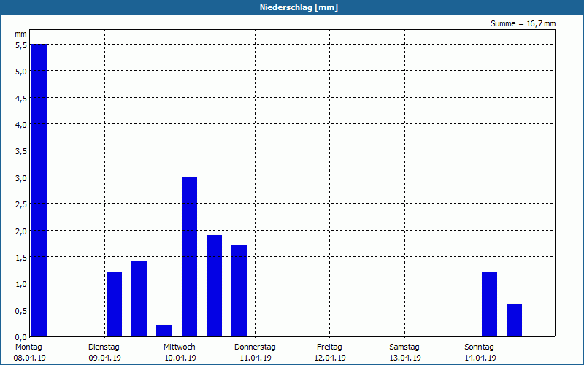Click the Dienstag day label
Screen dimensions: 584x365
point(104,347)
